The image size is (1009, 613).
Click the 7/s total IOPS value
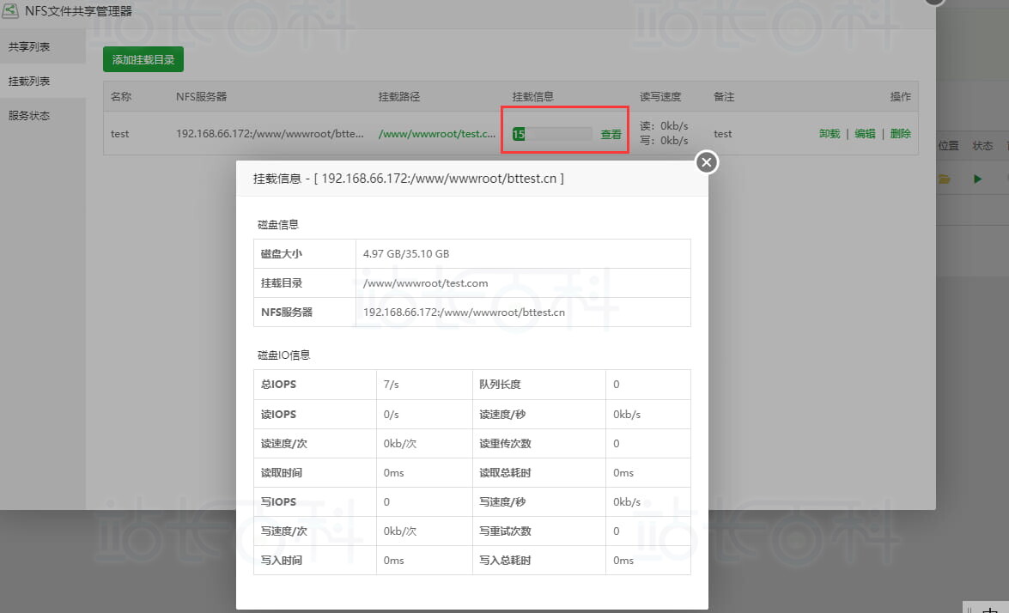tap(392, 385)
